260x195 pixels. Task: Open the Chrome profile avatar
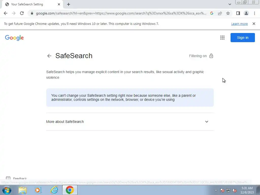pos(246,13)
